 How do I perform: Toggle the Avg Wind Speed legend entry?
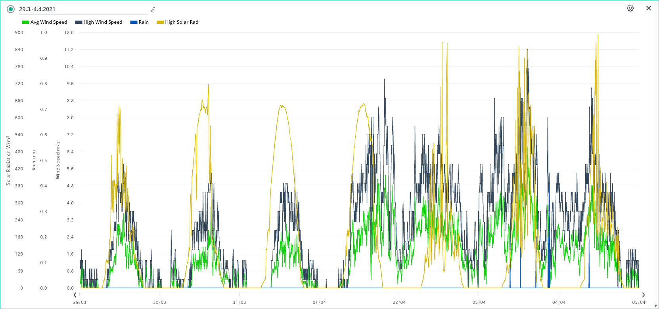point(48,22)
